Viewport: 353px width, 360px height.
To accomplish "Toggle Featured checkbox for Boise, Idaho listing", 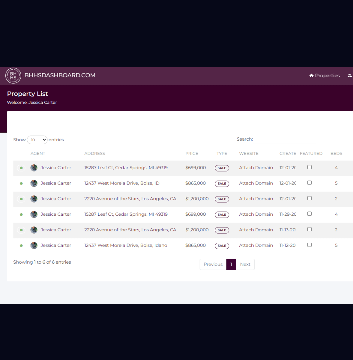I will tap(310, 245).
